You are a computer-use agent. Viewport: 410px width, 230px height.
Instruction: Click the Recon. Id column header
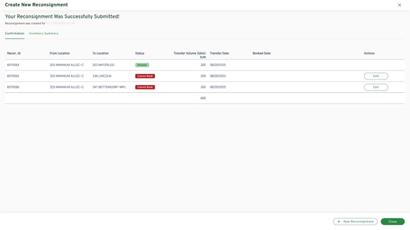pos(14,53)
